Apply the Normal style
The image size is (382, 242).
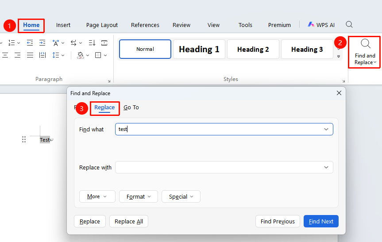pyautogui.click(x=145, y=49)
